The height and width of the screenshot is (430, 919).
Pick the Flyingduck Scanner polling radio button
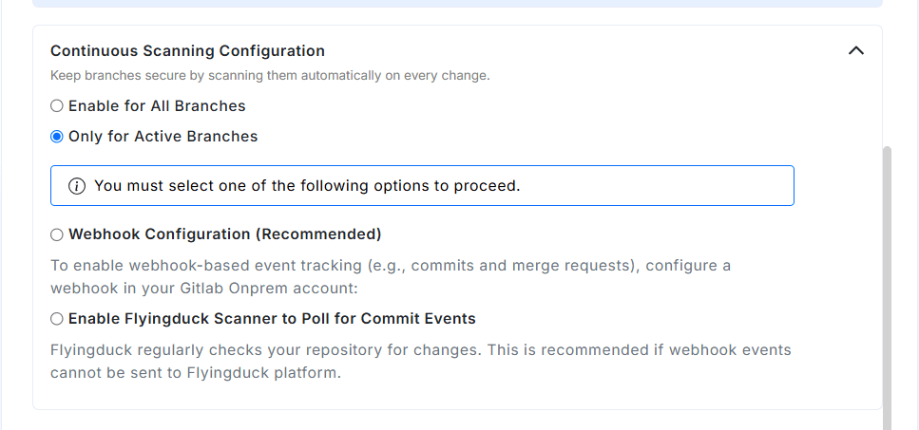point(57,319)
